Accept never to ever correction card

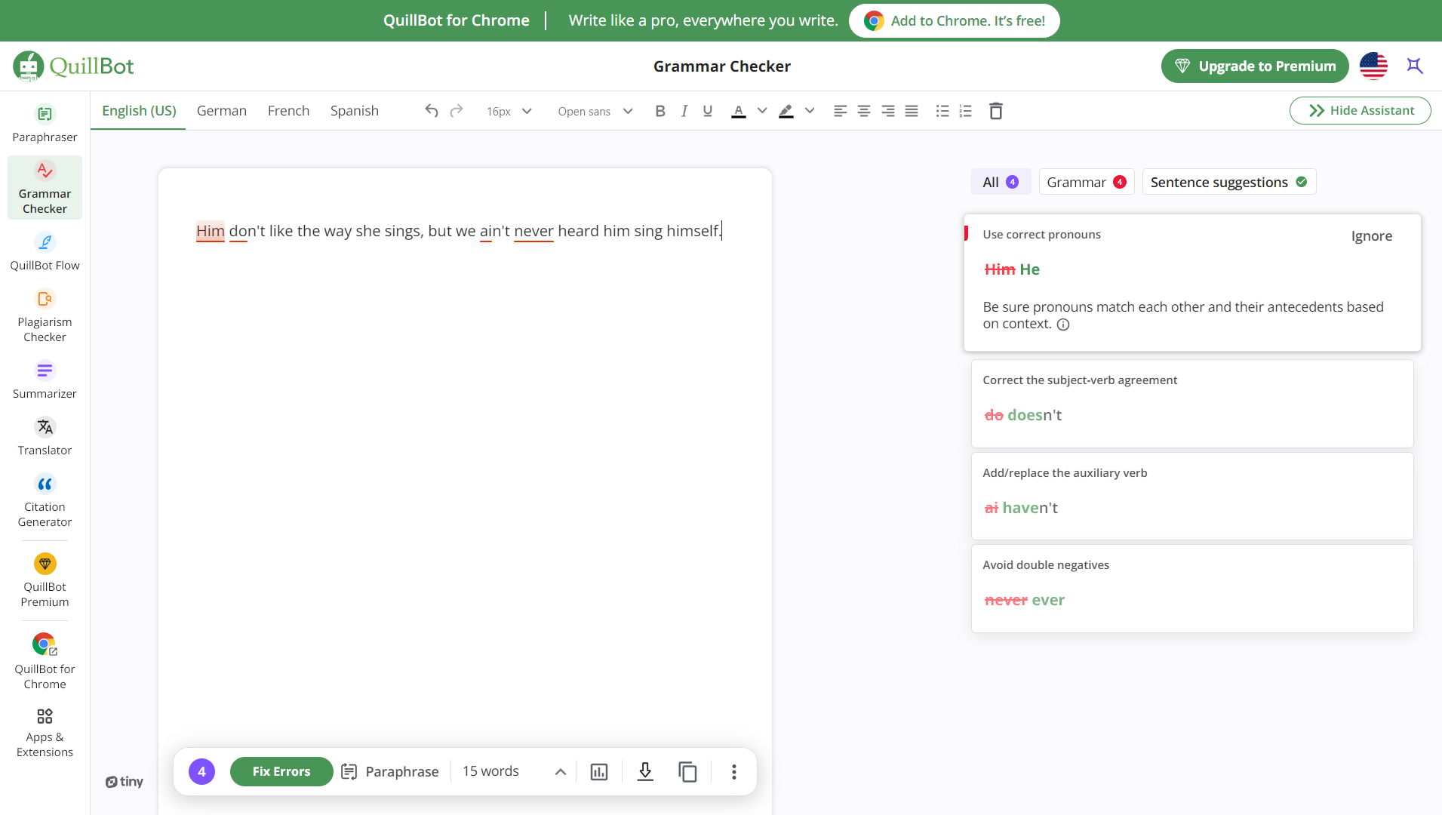[1192, 589]
